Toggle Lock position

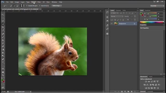click(x=120, y=20)
